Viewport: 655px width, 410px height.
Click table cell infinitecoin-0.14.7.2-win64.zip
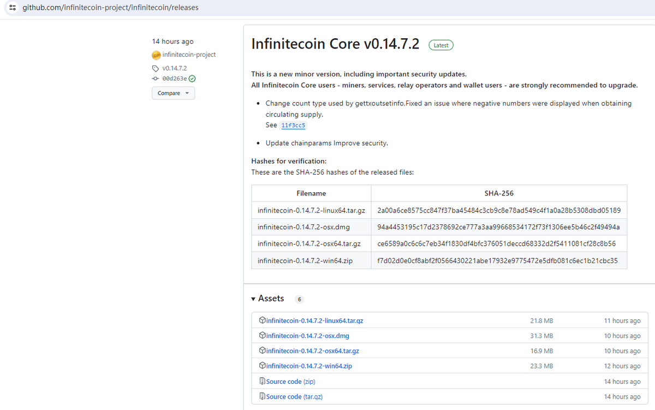[311, 260]
